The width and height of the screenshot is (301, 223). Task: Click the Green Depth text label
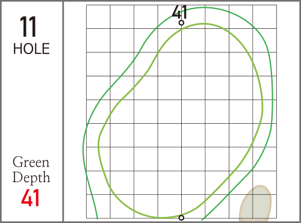(x=31, y=170)
